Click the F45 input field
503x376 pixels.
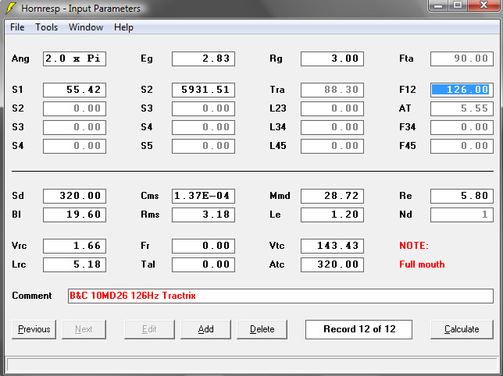click(x=462, y=146)
